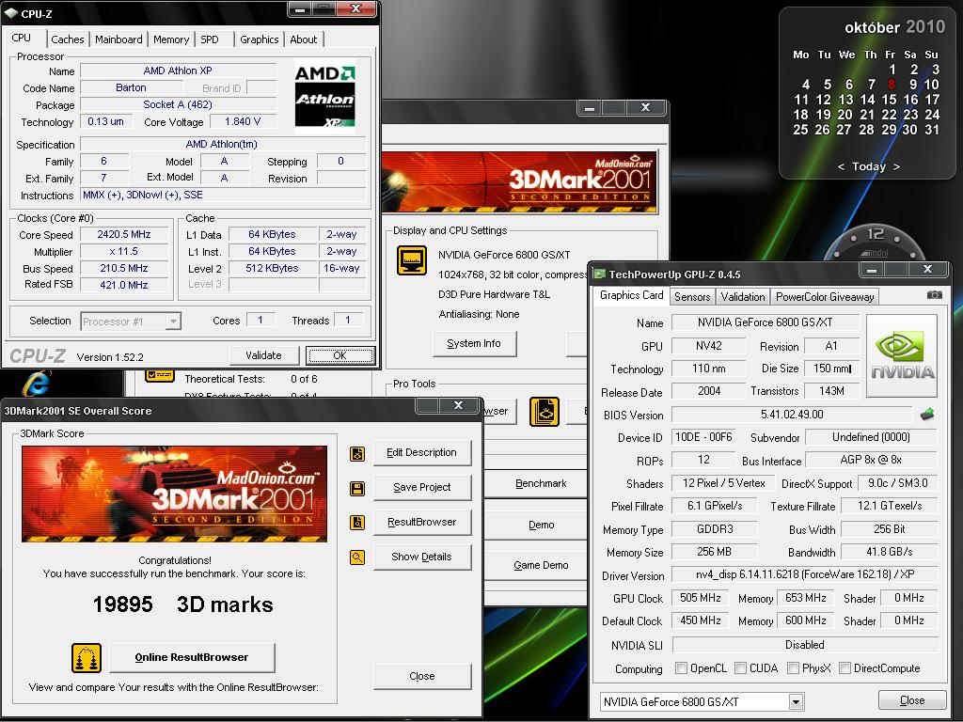Image resolution: width=963 pixels, height=722 pixels.
Task: Click the GPU-Z screenshot camera icon
Action: click(x=934, y=295)
